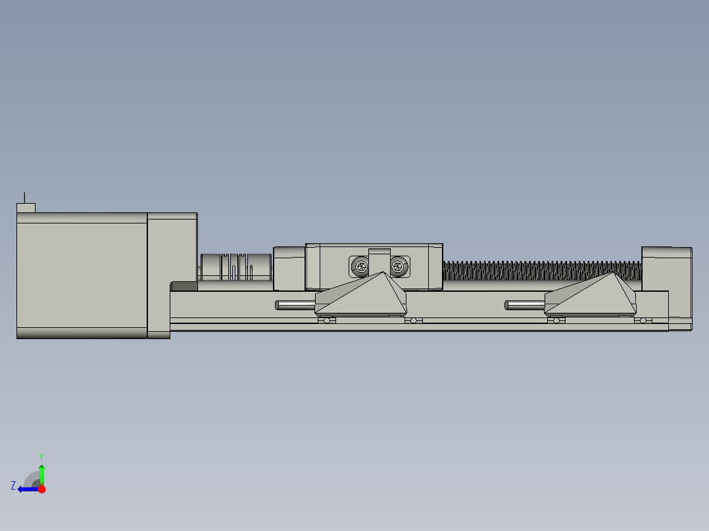This screenshot has width=709, height=531.
Task: Click the green Y axis arrow of the triad
Action: [41, 474]
